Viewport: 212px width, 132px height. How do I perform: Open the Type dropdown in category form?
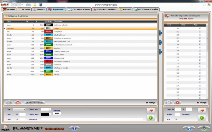(x=19, y=109)
